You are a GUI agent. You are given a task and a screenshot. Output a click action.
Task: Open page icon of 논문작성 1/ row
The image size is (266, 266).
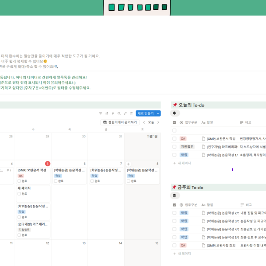(x=203, y=155)
